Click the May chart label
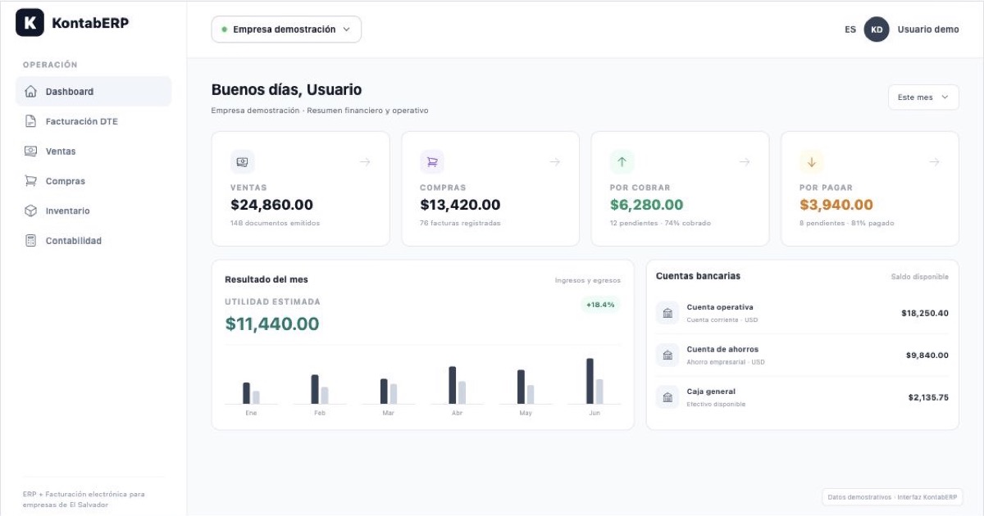Image resolution: width=984 pixels, height=516 pixels. (526, 414)
